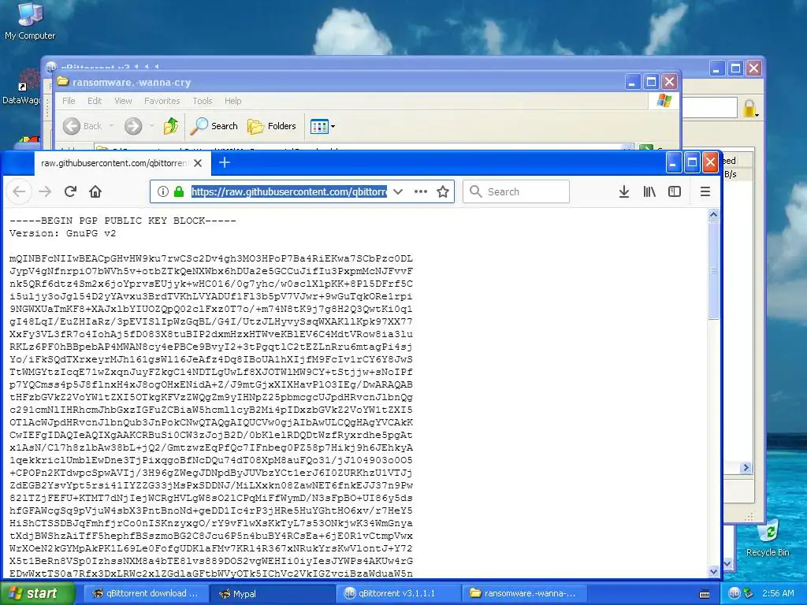Viewport: 807px width, 605px height.
Task: Open the browser hamburger menu
Action: click(x=705, y=192)
